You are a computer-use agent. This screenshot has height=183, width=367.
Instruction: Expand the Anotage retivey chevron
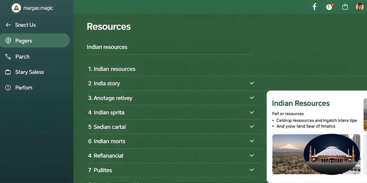252,98
